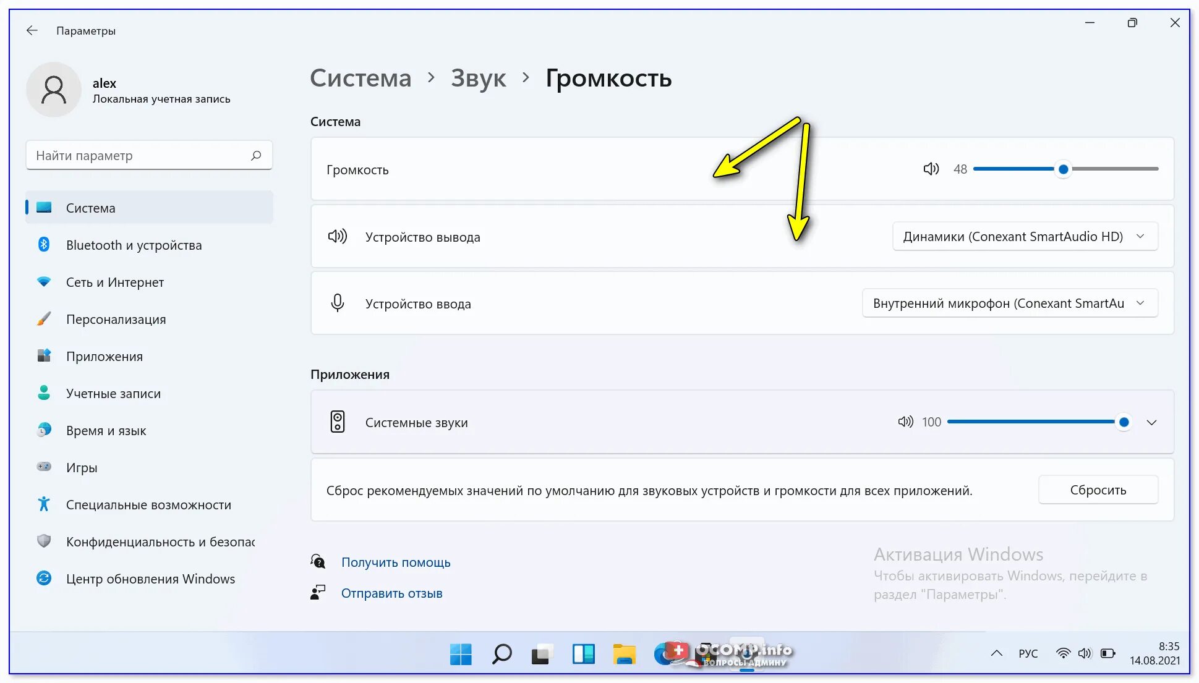Open the alex user avatar

(54, 90)
